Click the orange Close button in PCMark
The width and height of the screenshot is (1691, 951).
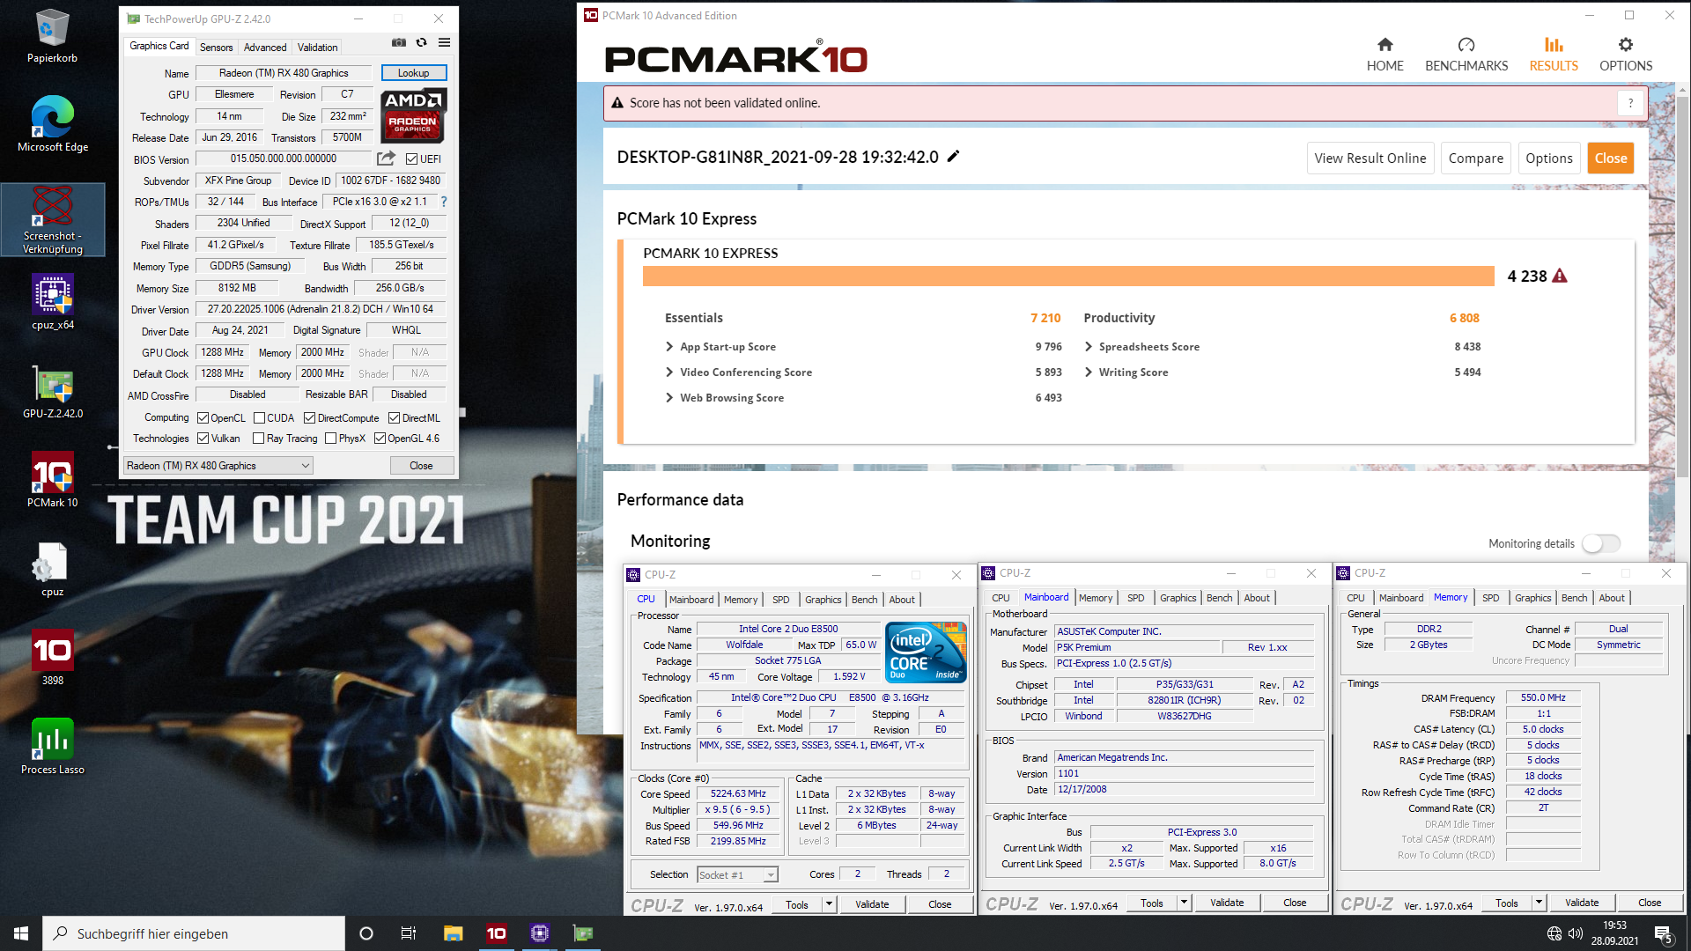click(1611, 158)
